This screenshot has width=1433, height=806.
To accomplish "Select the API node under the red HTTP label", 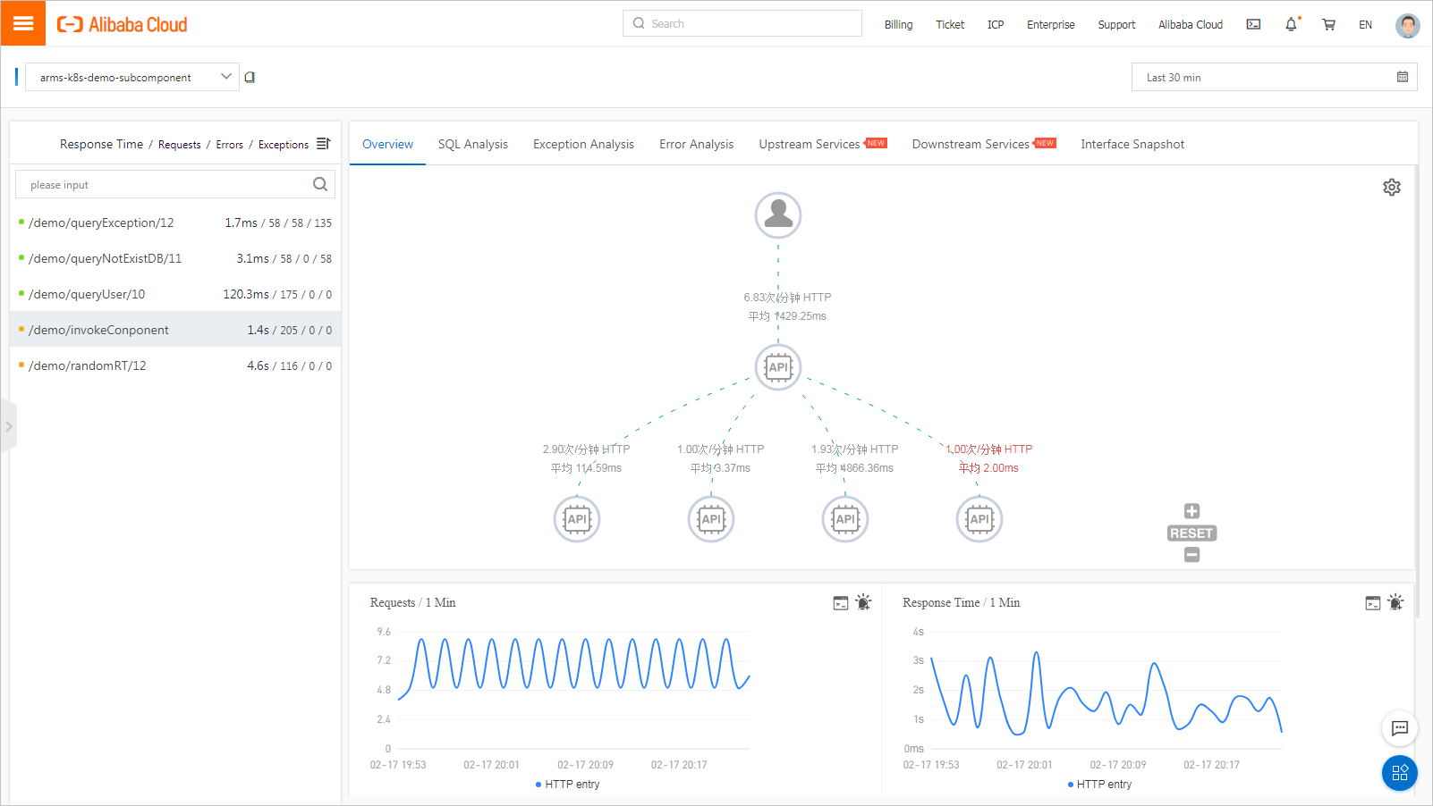I will 979,519.
